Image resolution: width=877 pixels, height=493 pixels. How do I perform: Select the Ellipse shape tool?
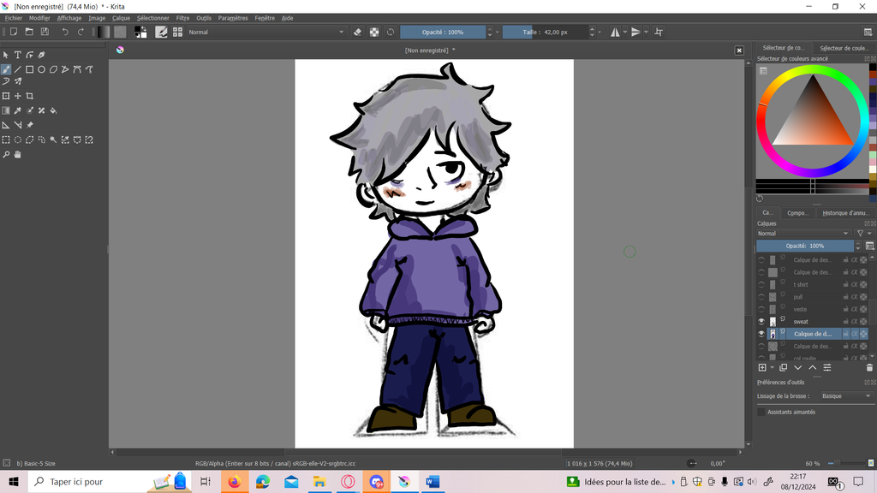coord(41,69)
